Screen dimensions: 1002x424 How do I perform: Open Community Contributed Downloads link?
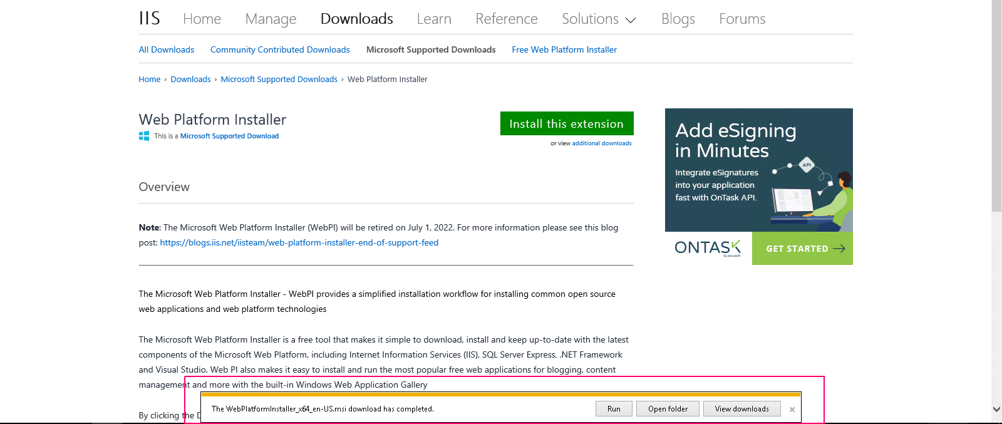pos(280,49)
